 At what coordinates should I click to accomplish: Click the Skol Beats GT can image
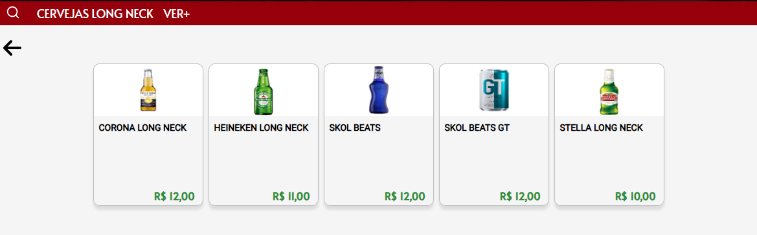[494, 90]
